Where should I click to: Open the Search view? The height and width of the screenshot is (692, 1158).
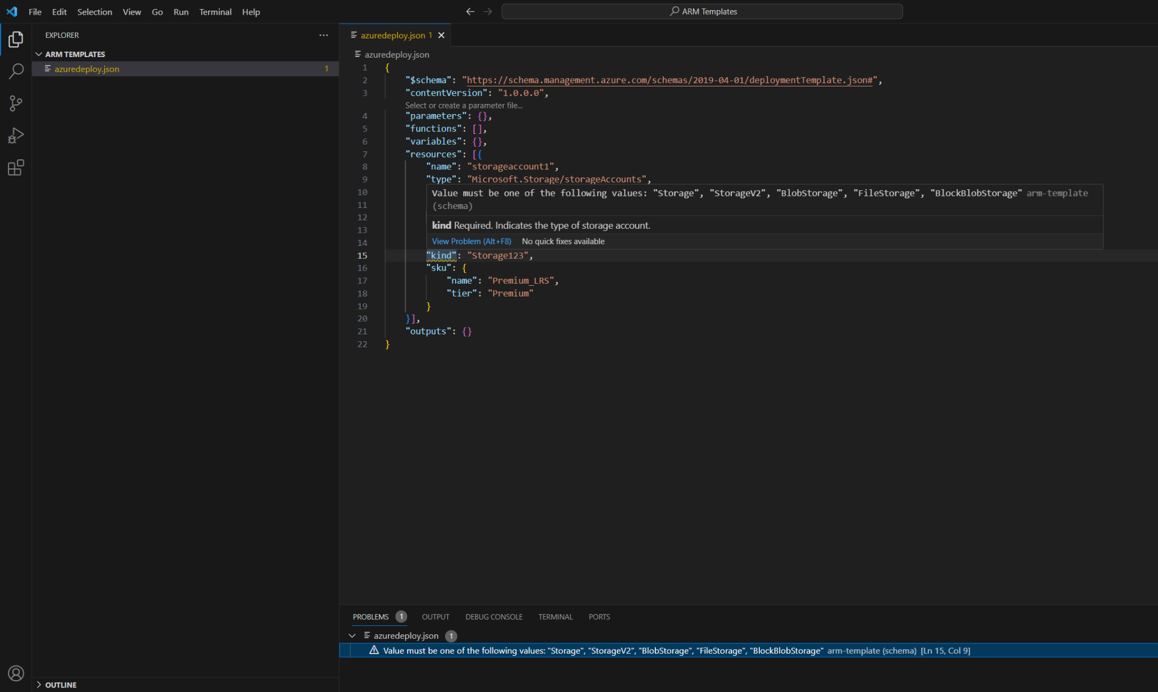(x=16, y=71)
